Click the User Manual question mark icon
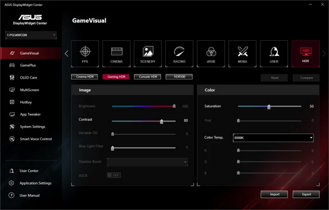Screen dimensions: 329x210 12,195
